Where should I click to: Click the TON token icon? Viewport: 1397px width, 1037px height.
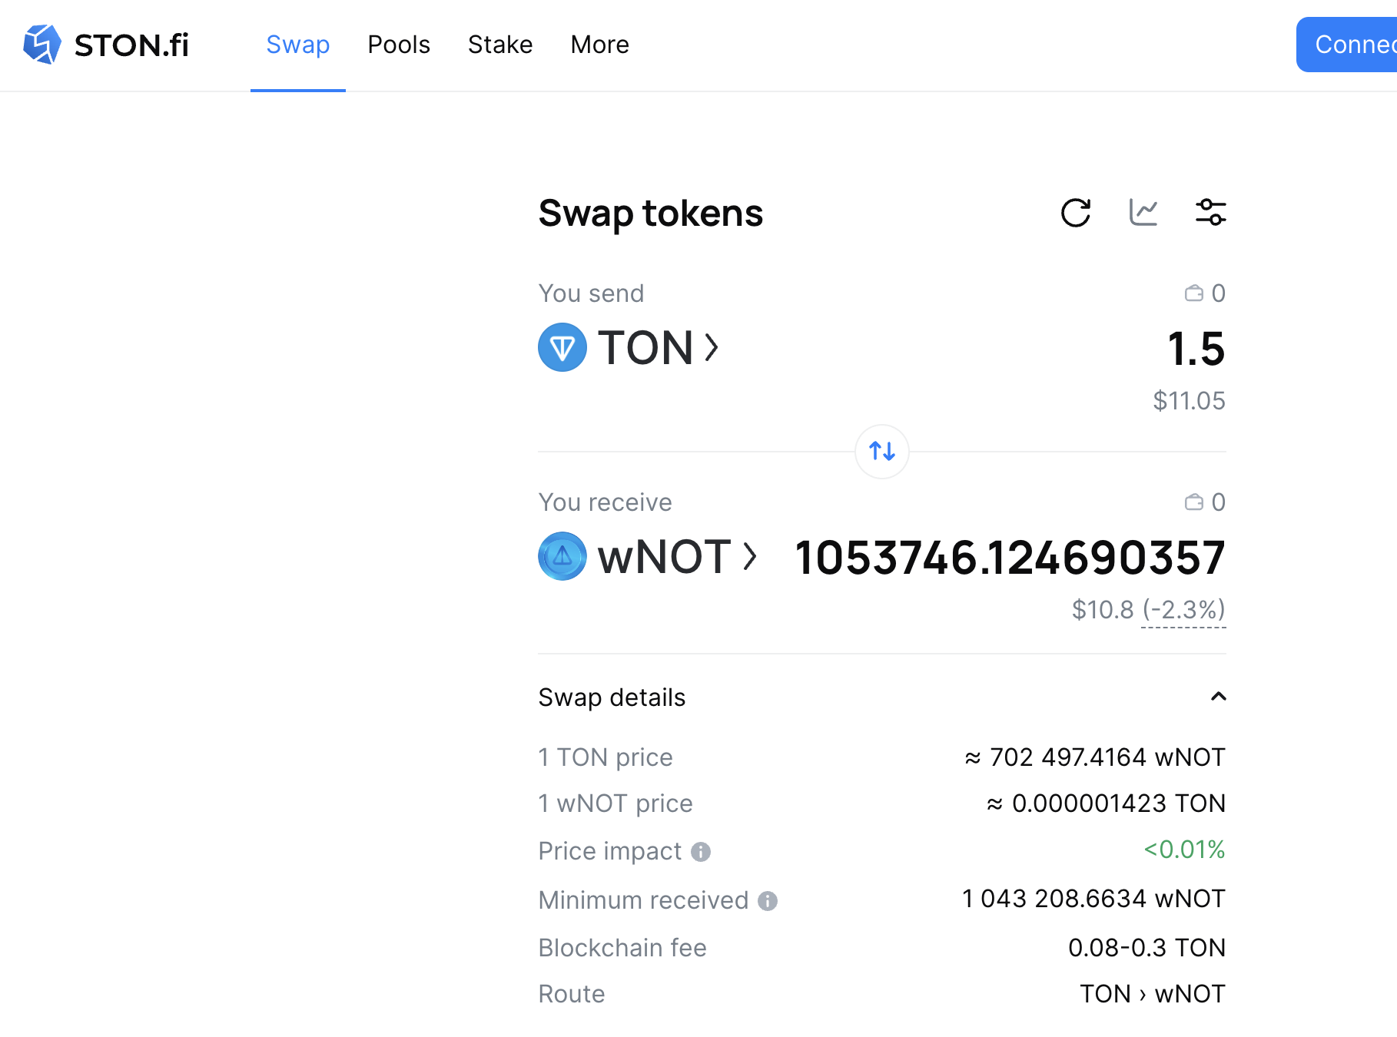click(562, 347)
